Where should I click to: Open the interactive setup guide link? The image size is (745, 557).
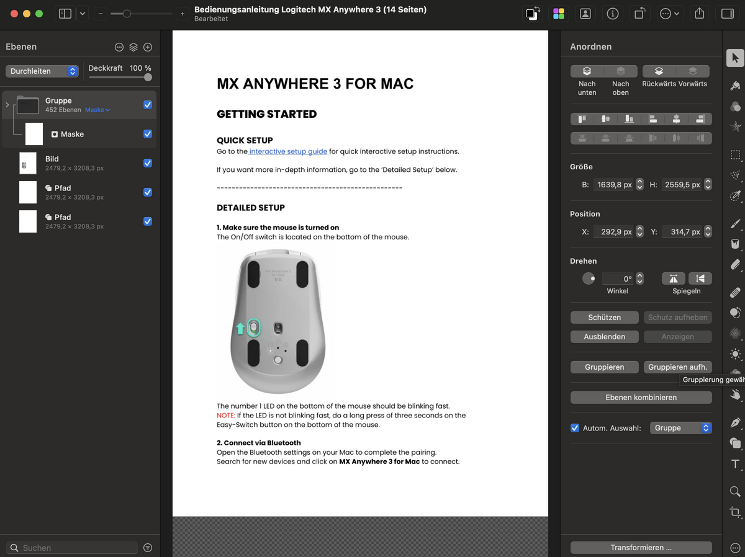click(288, 151)
